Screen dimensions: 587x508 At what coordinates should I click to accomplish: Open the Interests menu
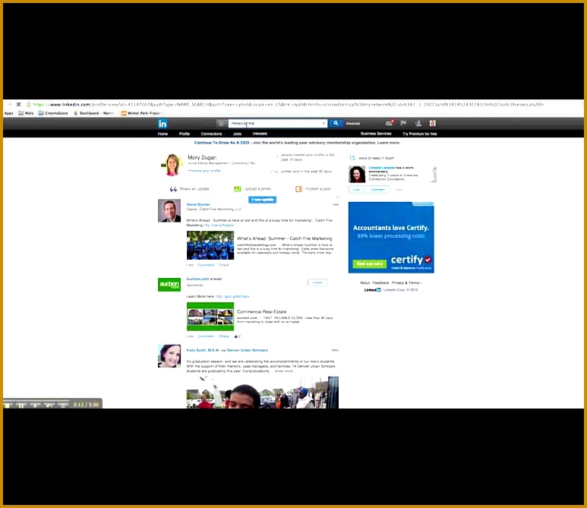point(260,134)
